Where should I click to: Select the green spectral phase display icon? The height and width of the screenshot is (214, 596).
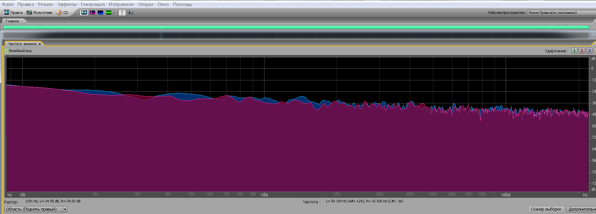[109, 13]
